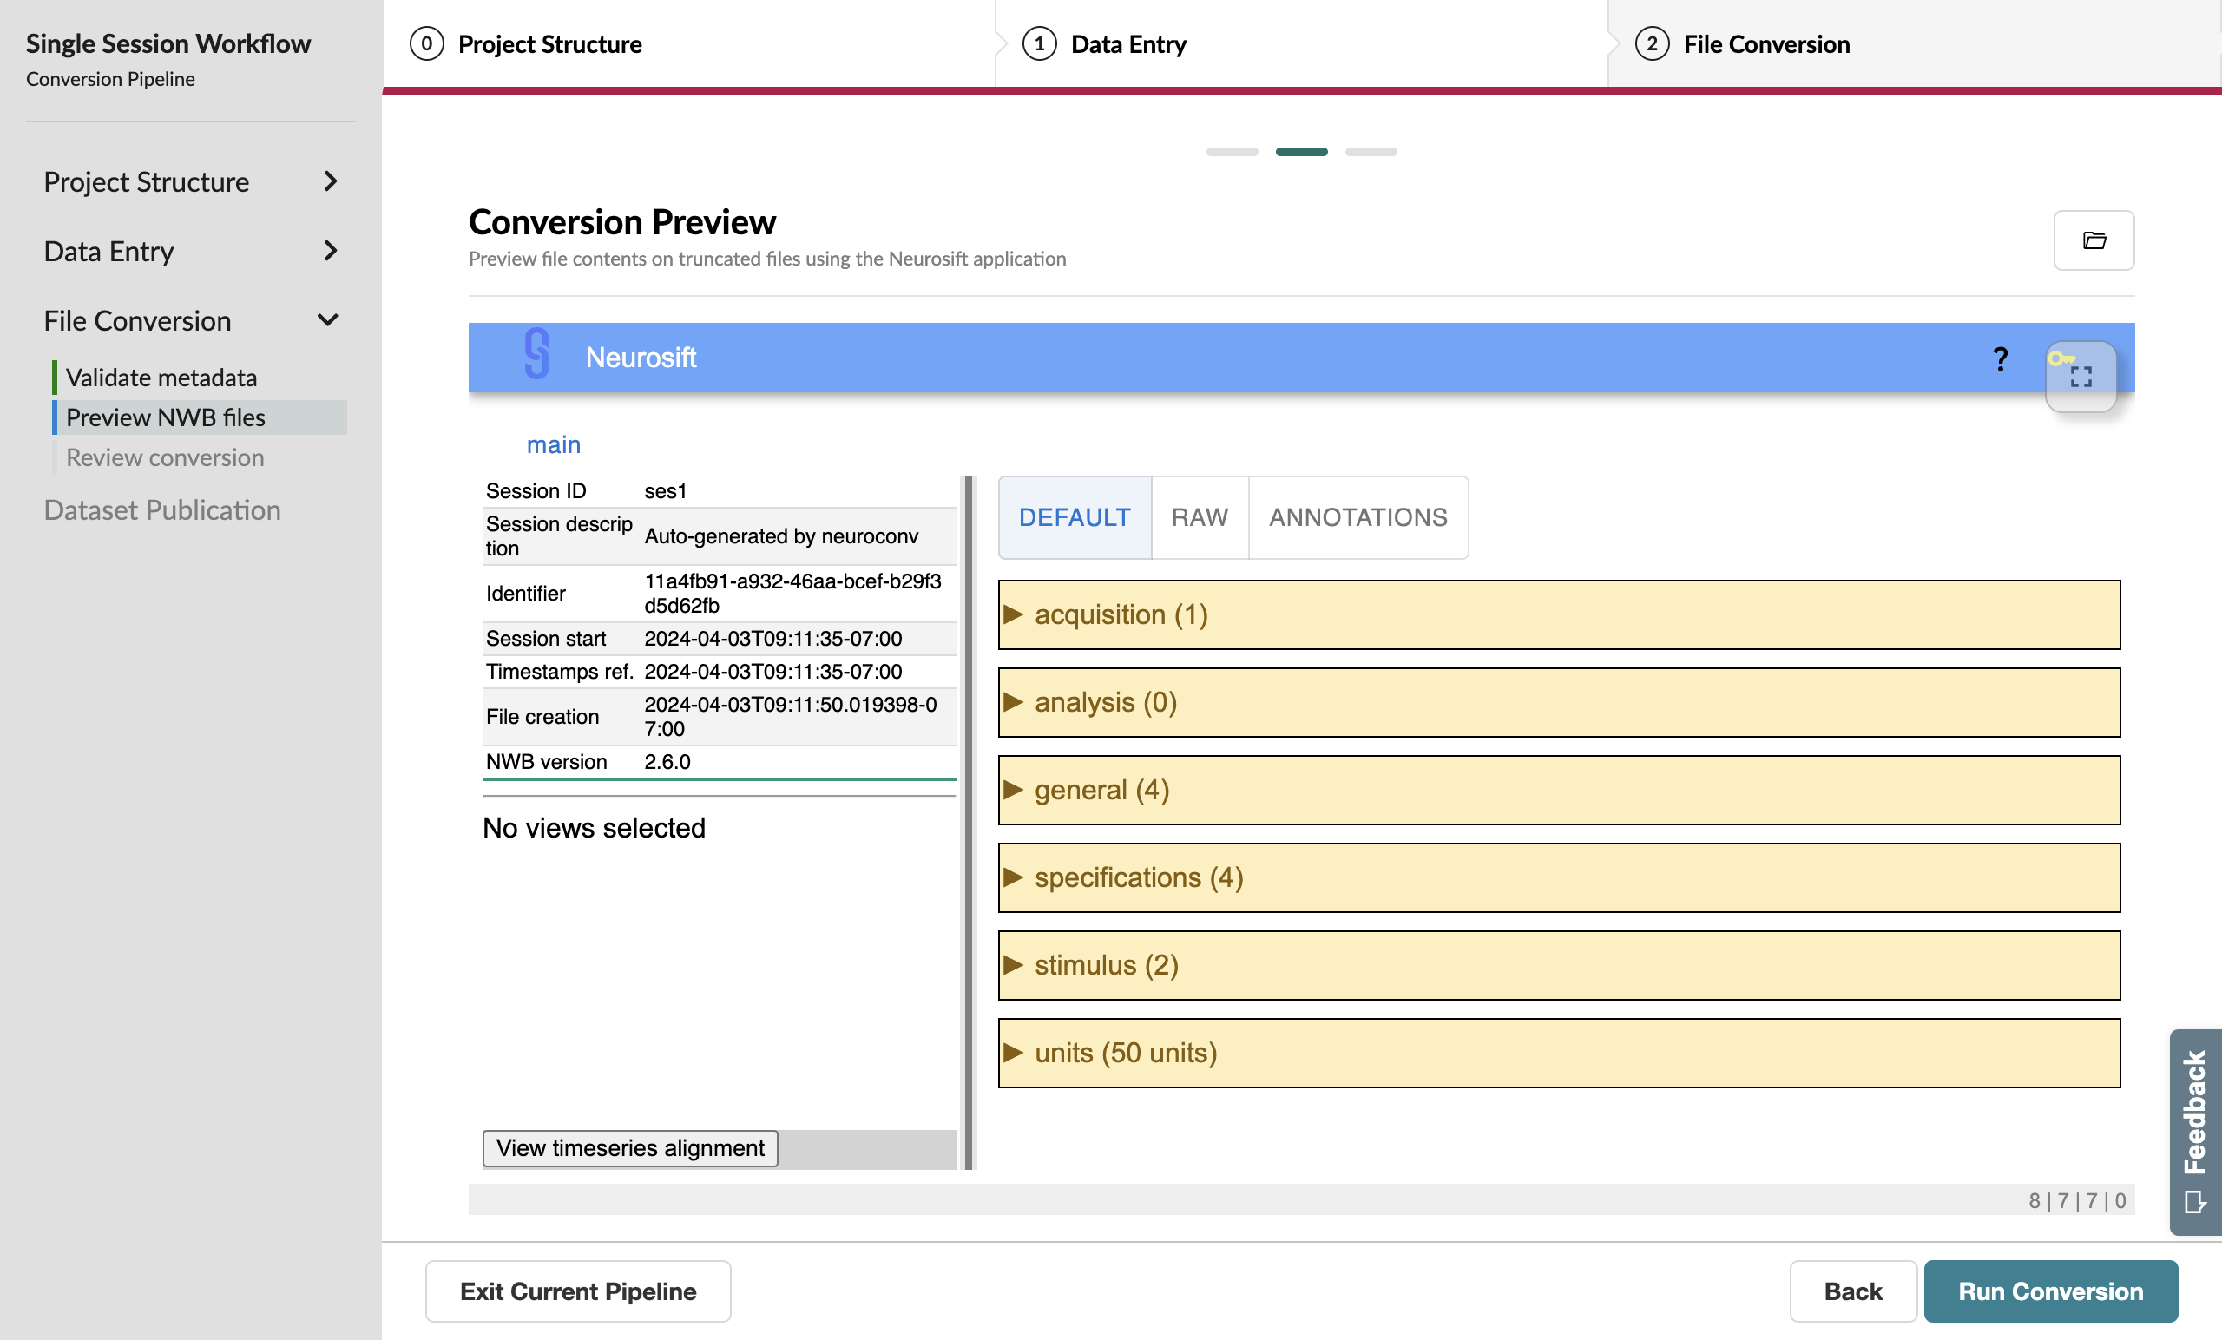The image size is (2222, 1340).
Task: Click first page progress indicator dash
Action: pyautogui.click(x=1232, y=152)
